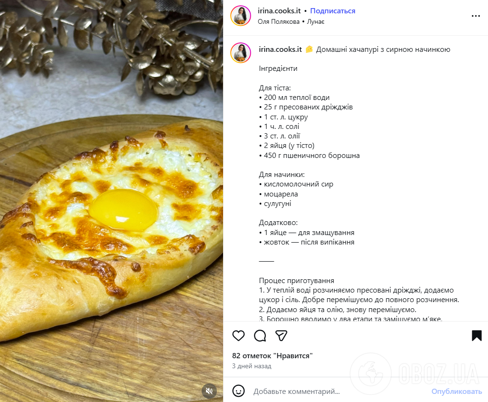488x402 pixels.
Task: View the «82 отметок Нравится» likes list
Action: (x=272, y=355)
